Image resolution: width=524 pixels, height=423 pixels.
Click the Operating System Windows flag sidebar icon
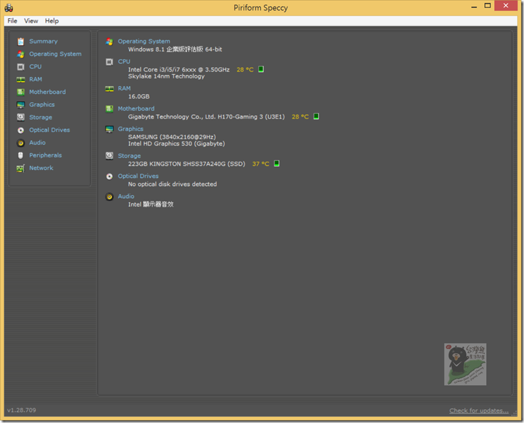21,54
